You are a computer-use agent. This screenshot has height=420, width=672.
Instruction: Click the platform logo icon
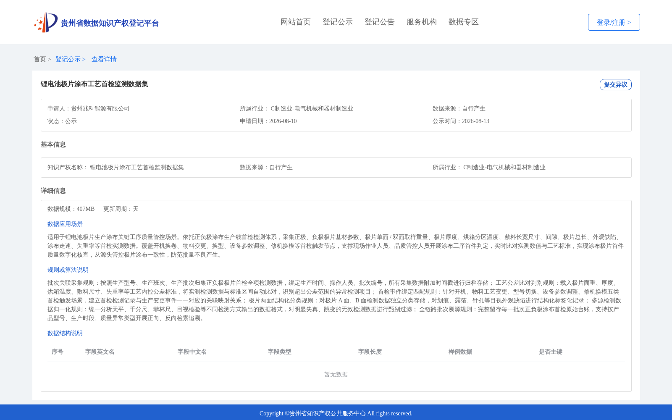point(46,22)
